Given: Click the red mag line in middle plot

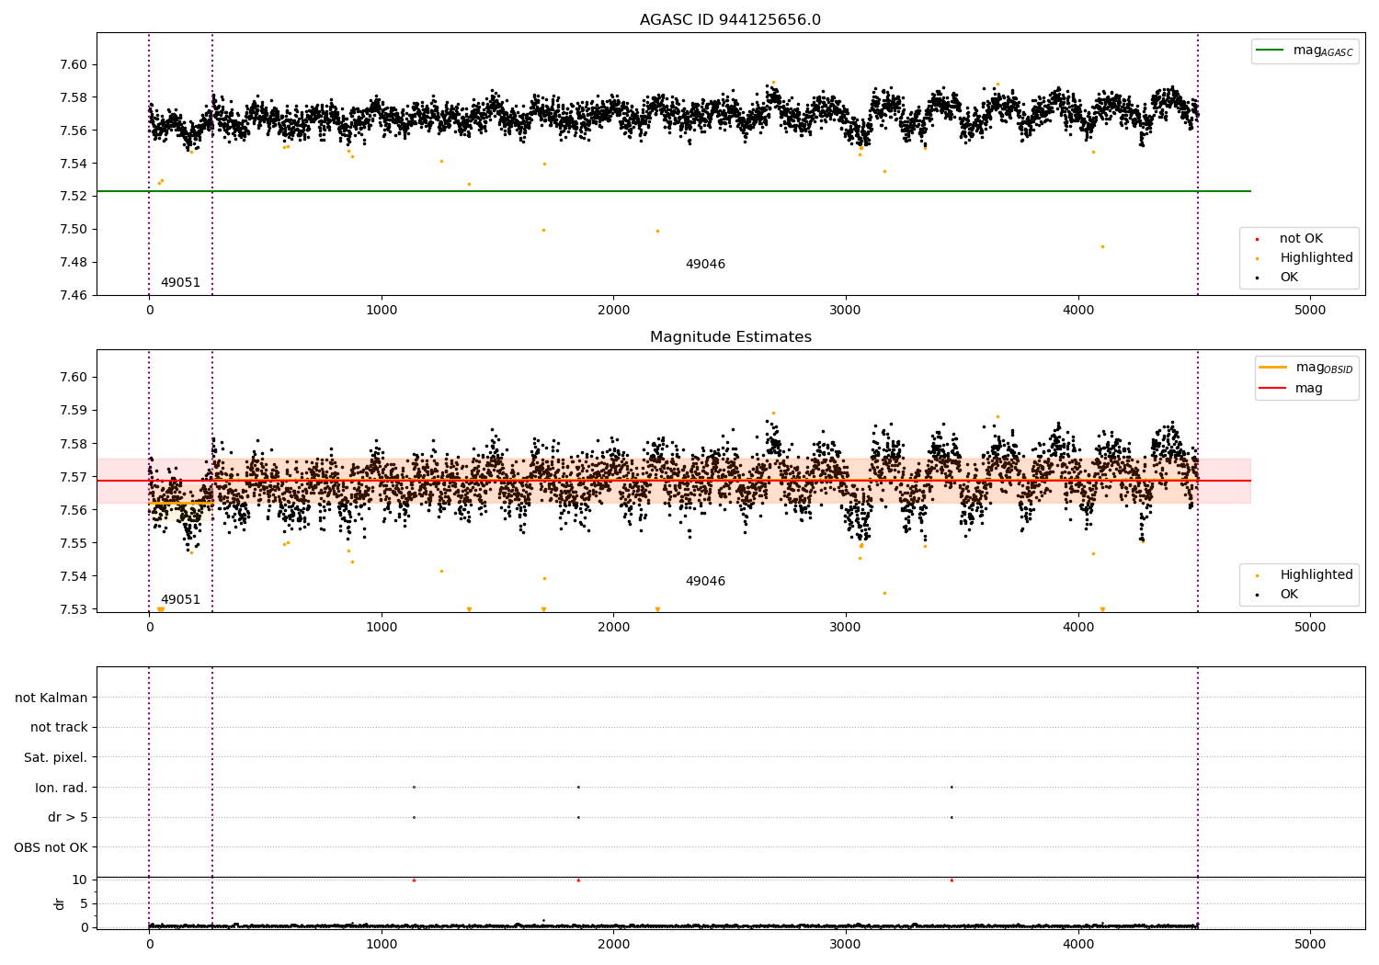Looking at the screenshot, I should (673, 481).
